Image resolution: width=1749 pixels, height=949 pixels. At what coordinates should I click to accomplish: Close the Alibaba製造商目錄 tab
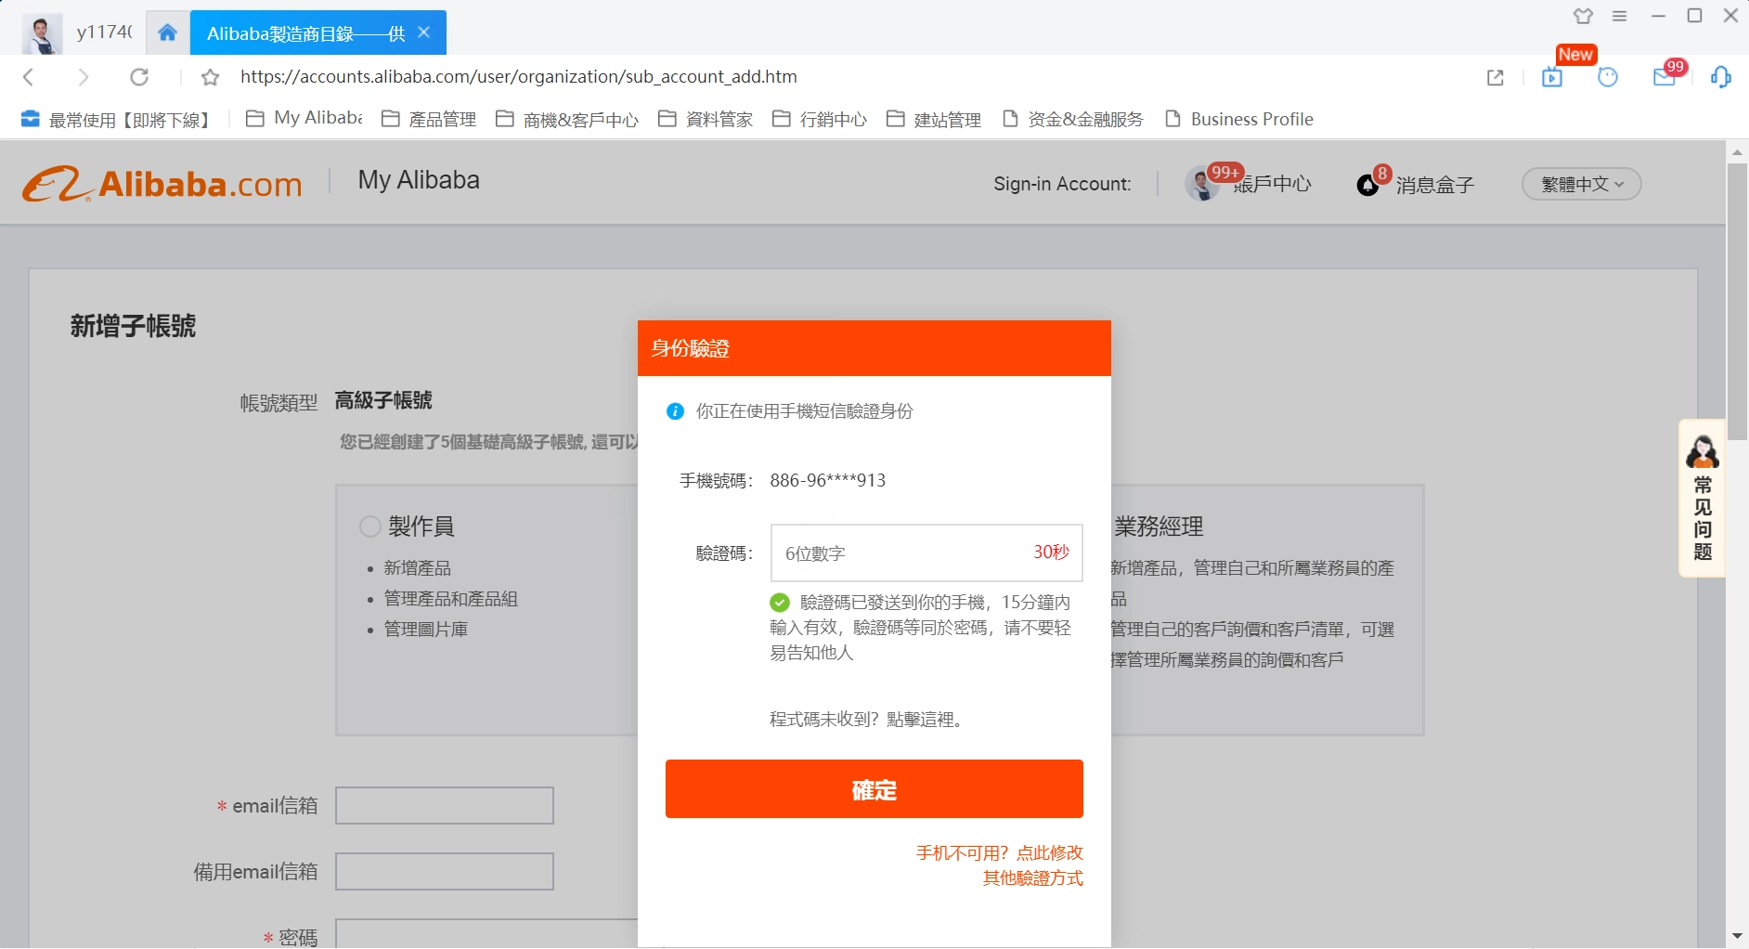(424, 32)
